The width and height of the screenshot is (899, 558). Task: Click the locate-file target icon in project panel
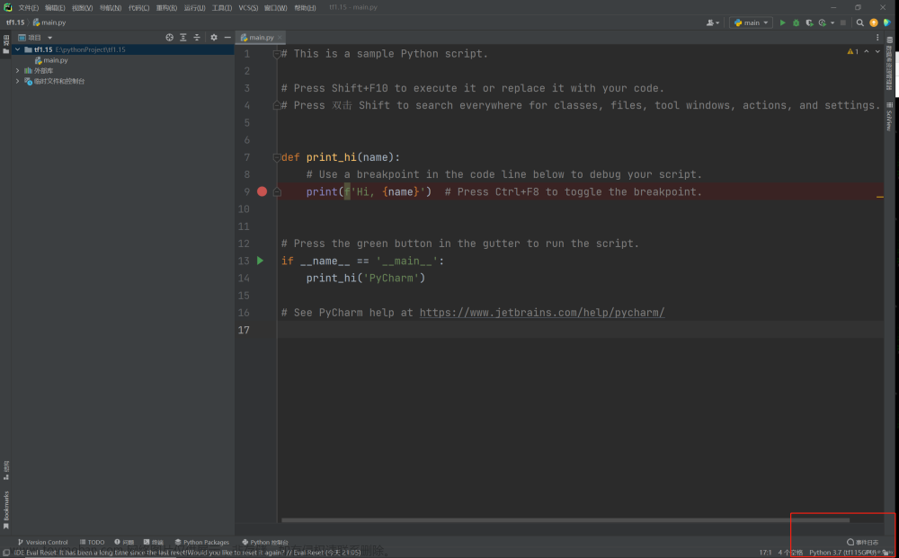point(169,37)
